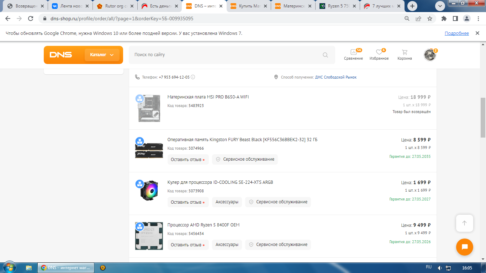Open the tab search dropdown arrow
This screenshot has width=486, height=273.
[440, 6]
